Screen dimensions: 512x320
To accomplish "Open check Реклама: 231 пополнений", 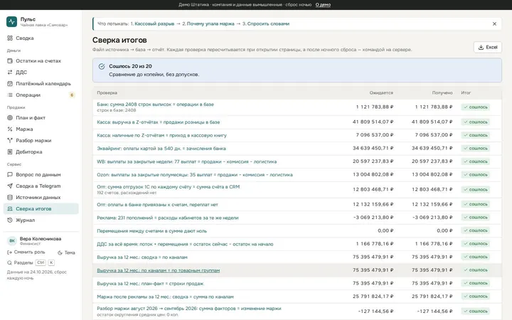I will click(x=168, y=218).
